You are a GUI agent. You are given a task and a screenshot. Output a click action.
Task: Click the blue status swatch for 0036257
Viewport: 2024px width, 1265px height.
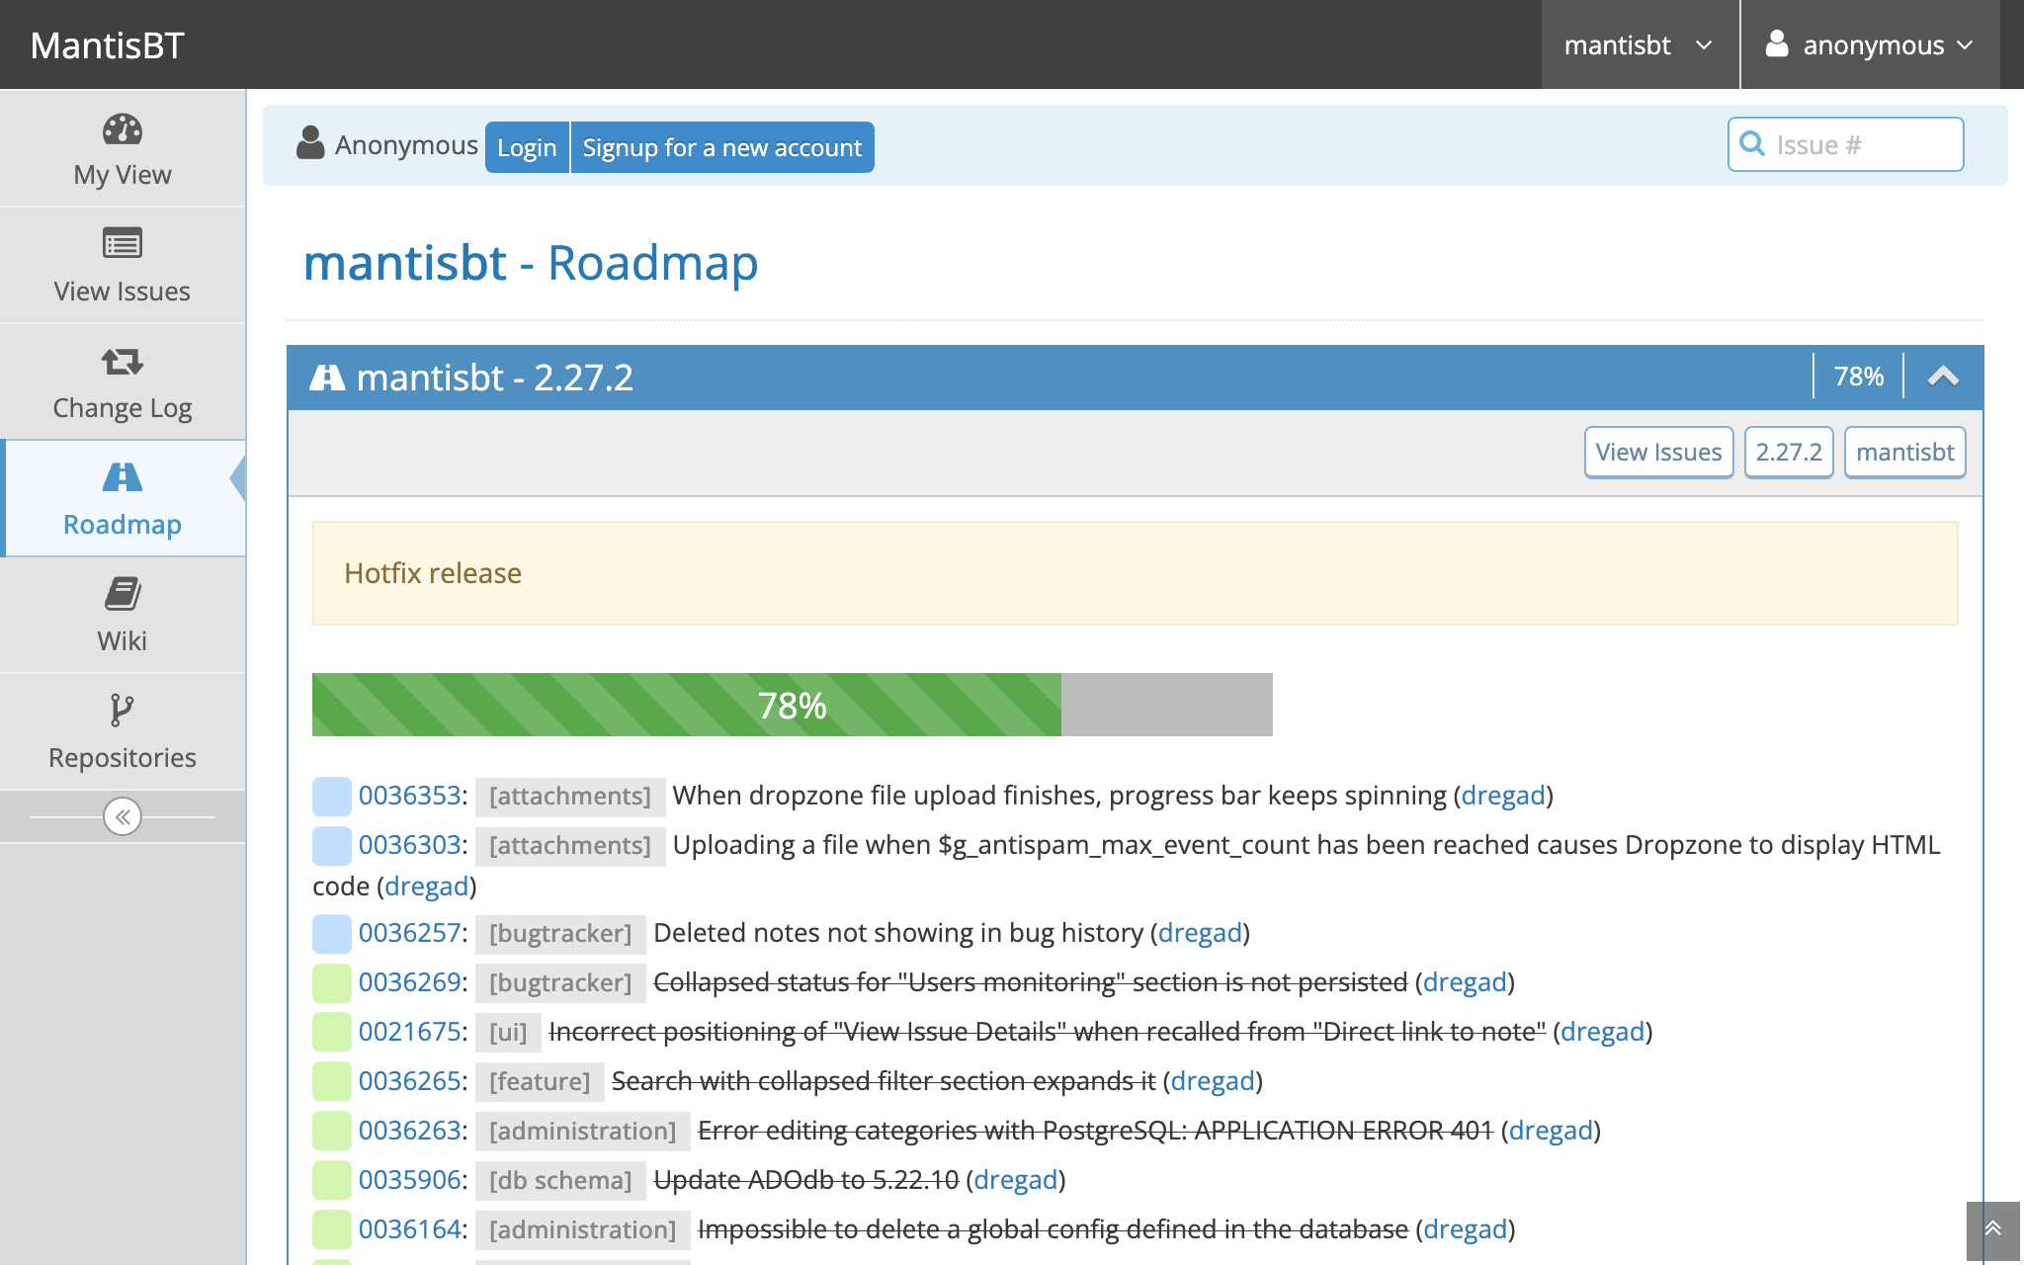pyautogui.click(x=332, y=933)
